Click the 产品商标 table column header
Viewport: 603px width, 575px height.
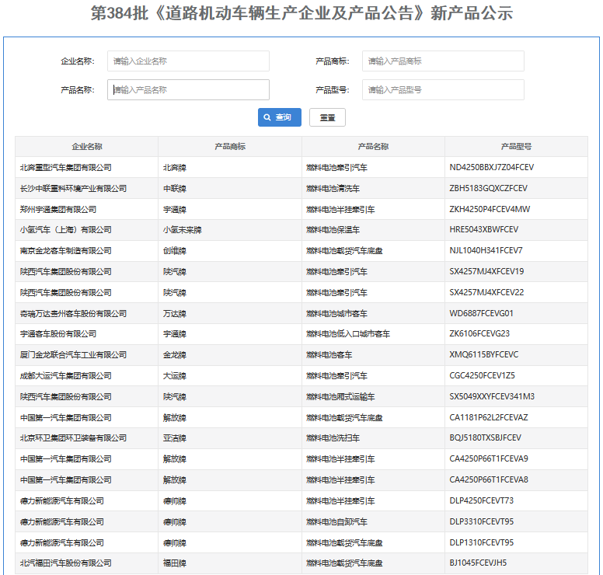click(230, 146)
